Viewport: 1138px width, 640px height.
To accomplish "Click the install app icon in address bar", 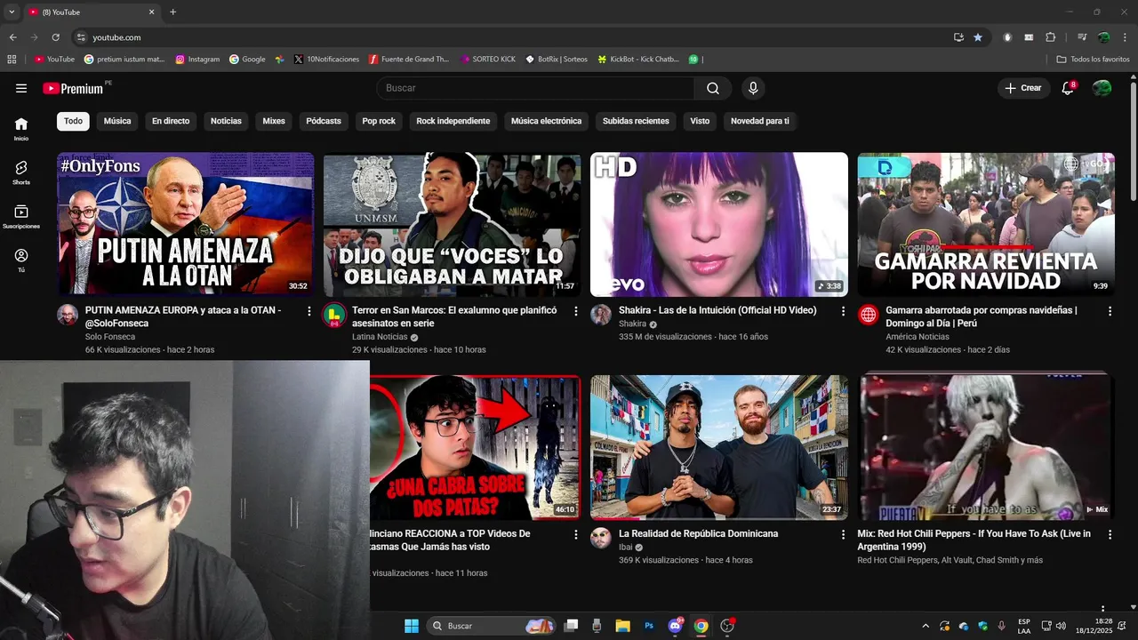I will [x=958, y=37].
